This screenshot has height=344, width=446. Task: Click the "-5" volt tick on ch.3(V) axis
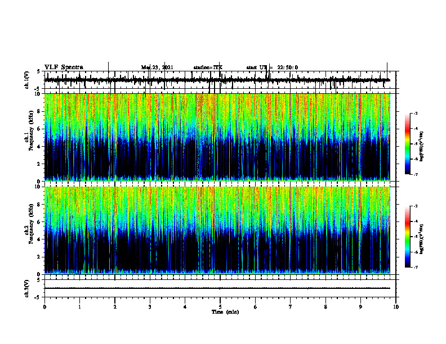38,297
